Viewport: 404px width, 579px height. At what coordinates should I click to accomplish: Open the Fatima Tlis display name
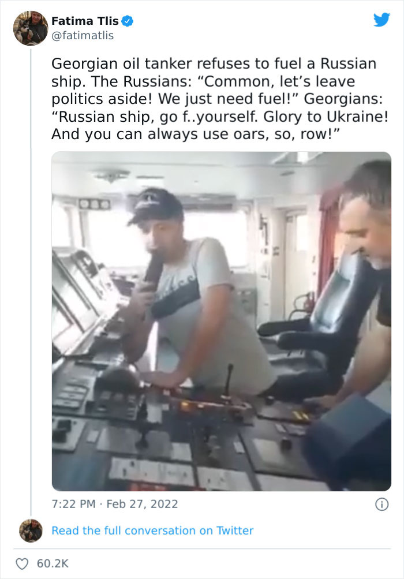coord(85,21)
